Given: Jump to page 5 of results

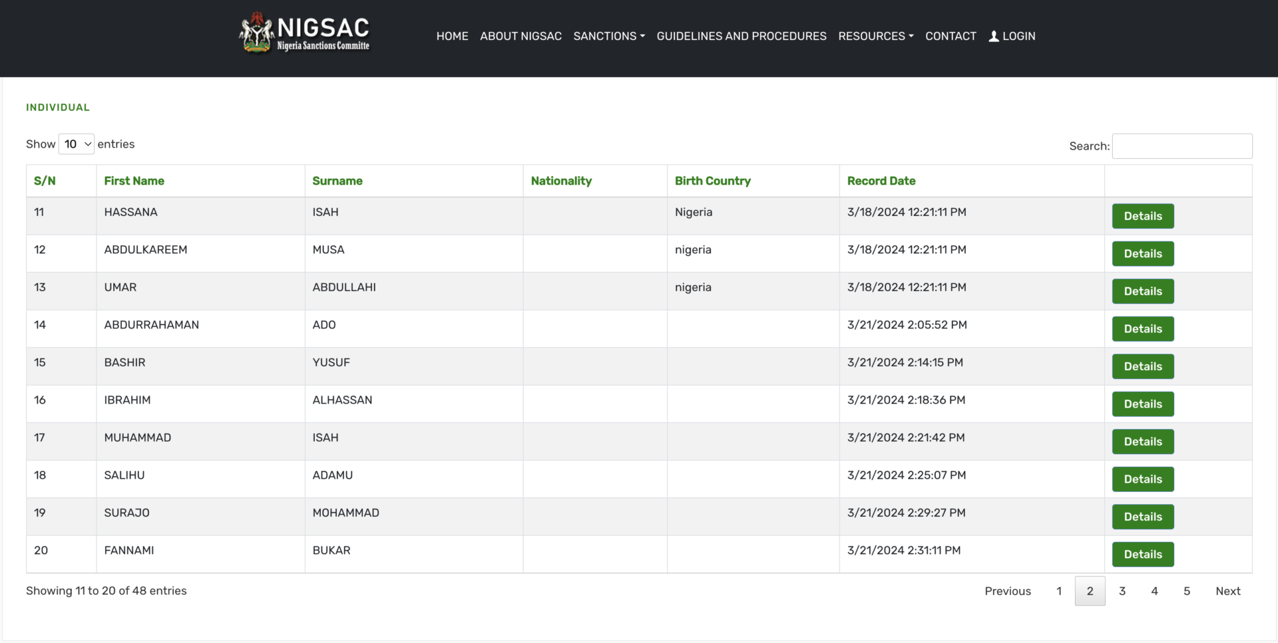Looking at the screenshot, I should click(x=1186, y=591).
